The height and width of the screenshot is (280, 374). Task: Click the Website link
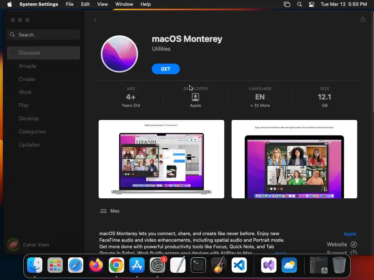click(337, 245)
